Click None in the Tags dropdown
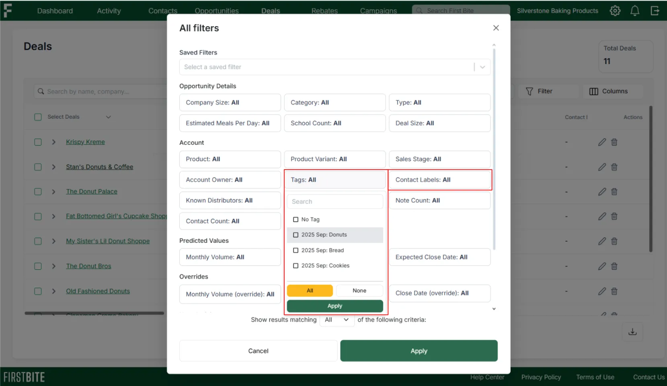 359,291
